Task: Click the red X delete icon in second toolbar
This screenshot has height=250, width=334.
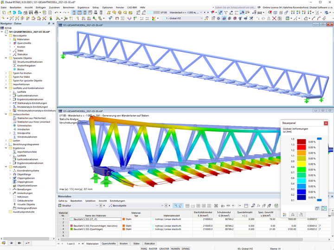Action: pyautogui.click(x=274, y=19)
